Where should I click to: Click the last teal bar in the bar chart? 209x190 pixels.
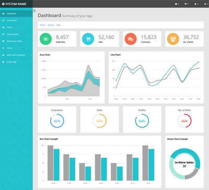152,165
